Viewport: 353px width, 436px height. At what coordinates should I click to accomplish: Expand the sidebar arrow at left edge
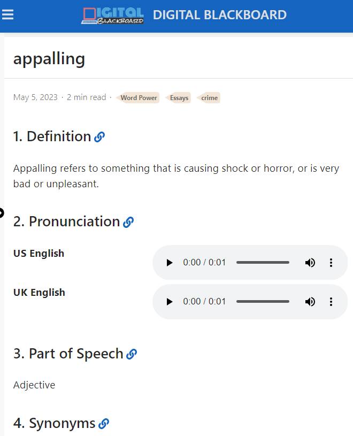(2, 213)
